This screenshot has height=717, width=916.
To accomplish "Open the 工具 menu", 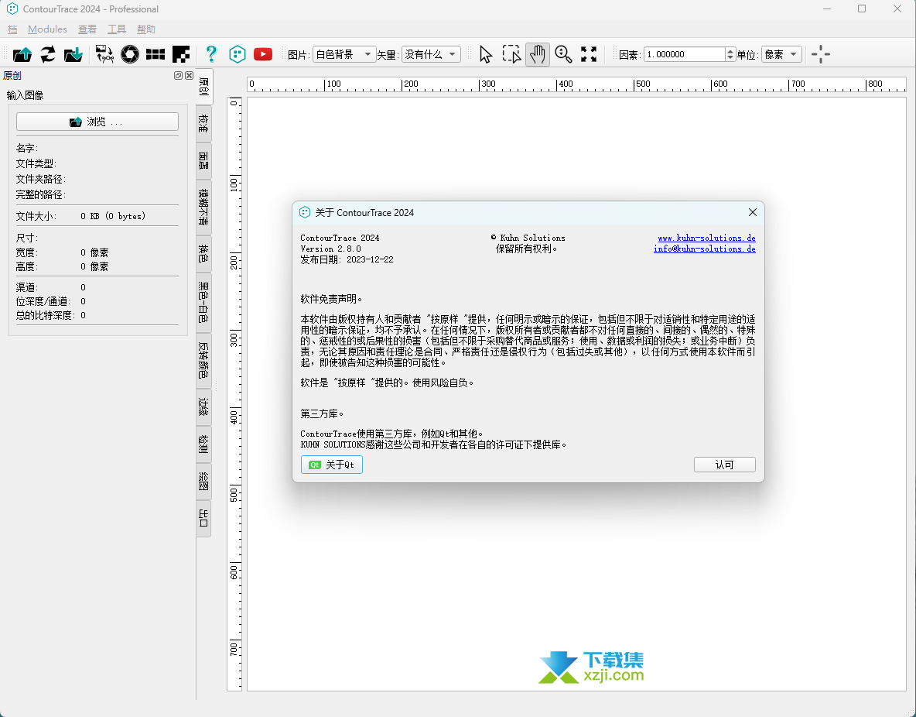I will 117,29.
